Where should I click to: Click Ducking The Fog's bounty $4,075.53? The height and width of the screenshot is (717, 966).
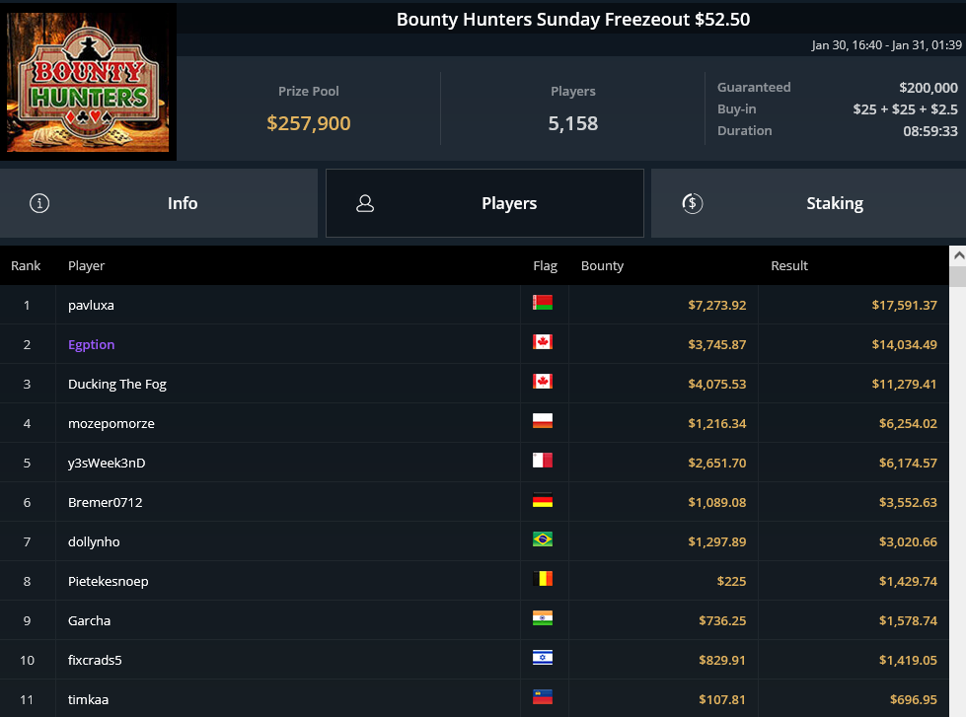coord(717,384)
